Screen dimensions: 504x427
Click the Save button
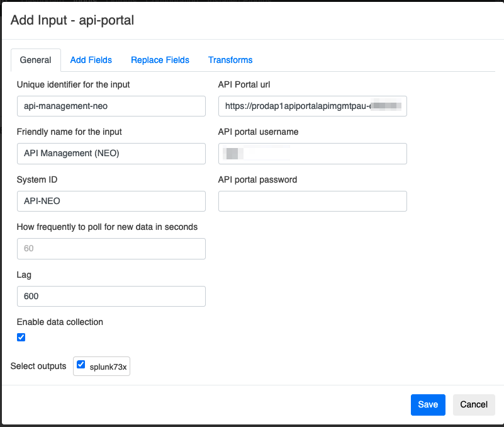coord(428,404)
